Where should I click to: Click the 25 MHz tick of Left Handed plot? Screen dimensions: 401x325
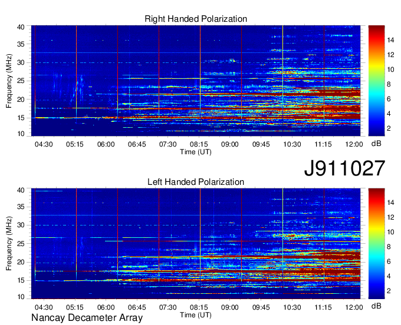[x=21, y=244]
